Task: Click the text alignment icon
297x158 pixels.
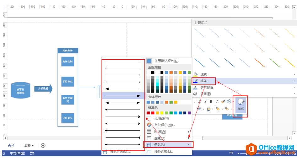Action: point(199,109)
